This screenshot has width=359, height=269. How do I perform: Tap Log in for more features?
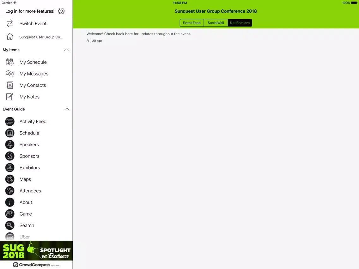click(30, 11)
